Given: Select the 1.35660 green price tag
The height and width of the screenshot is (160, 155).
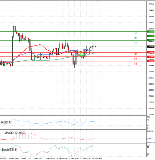Looking at the screenshot, I should (151, 32).
